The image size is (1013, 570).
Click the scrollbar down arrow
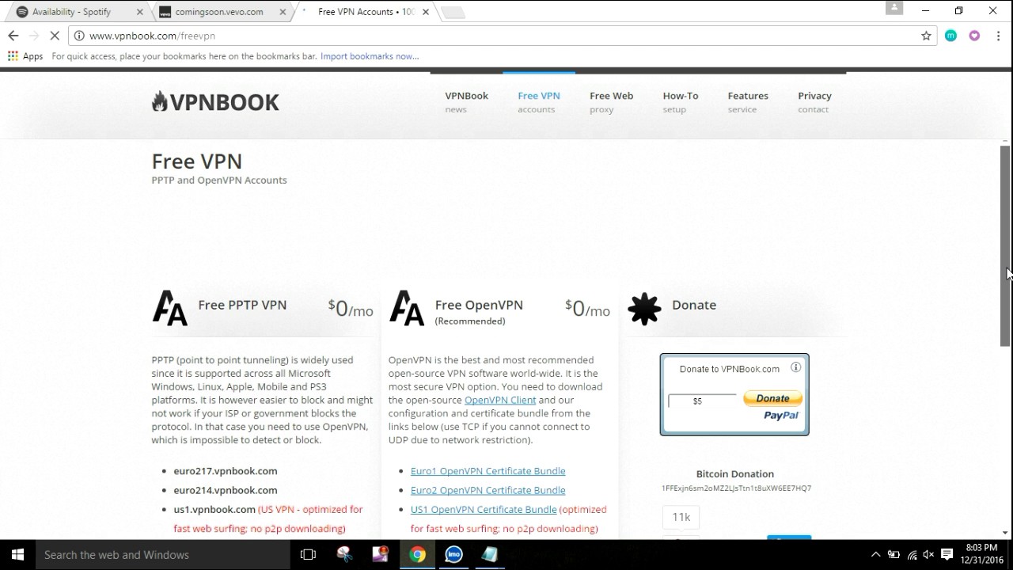coord(1005,534)
